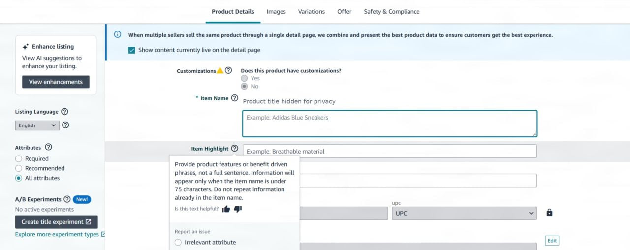The image size is (630, 250).
Task: Click 'Is this text helpful?' text
Action: click(x=196, y=209)
